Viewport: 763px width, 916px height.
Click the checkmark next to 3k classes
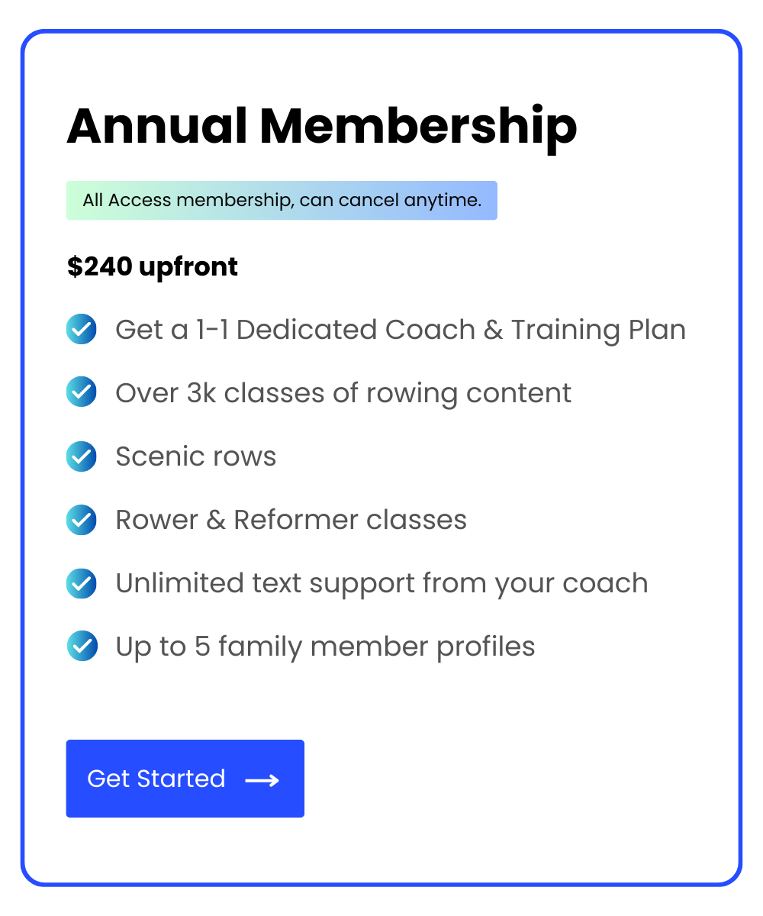click(x=82, y=393)
